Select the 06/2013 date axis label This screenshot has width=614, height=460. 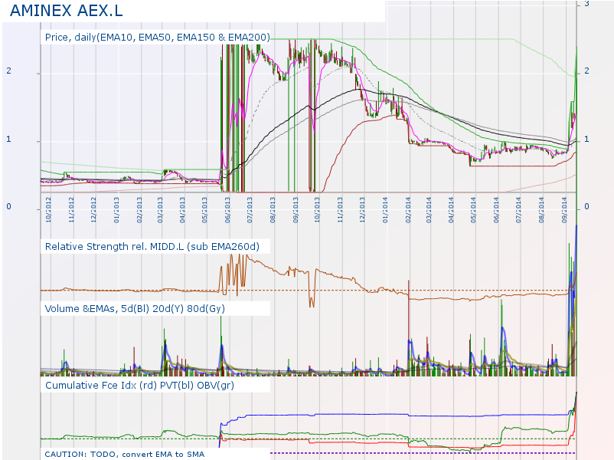(227, 210)
